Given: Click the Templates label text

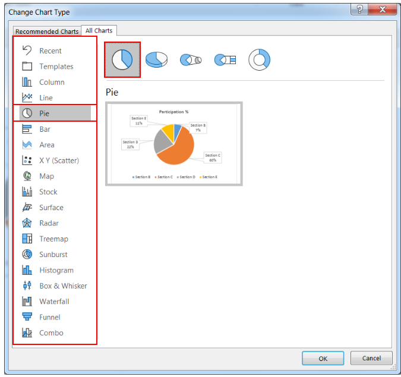Looking at the screenshot, I should pyautogui.click(x=56, y=66).
